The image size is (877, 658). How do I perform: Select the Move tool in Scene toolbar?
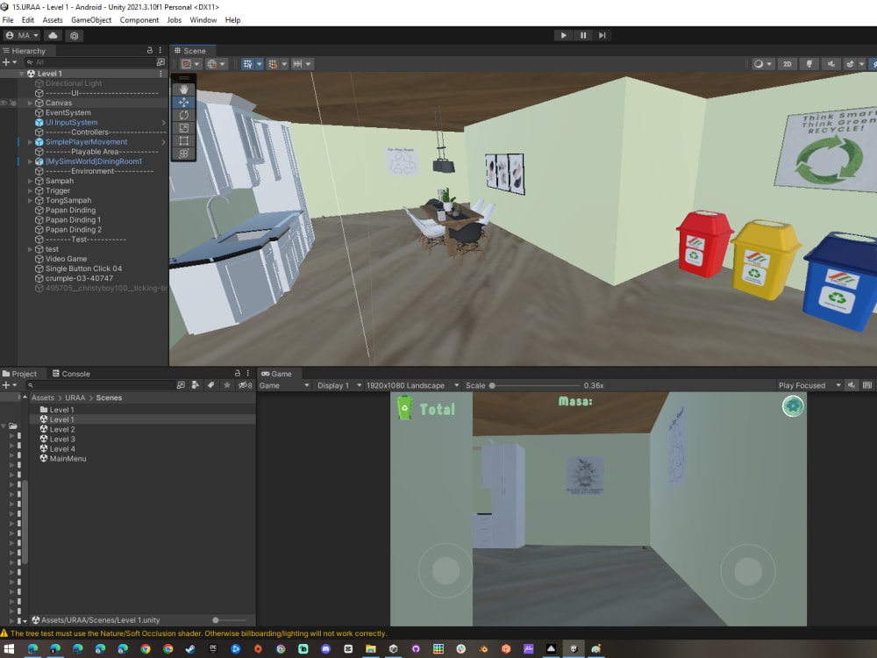click(x=183, y=102)
